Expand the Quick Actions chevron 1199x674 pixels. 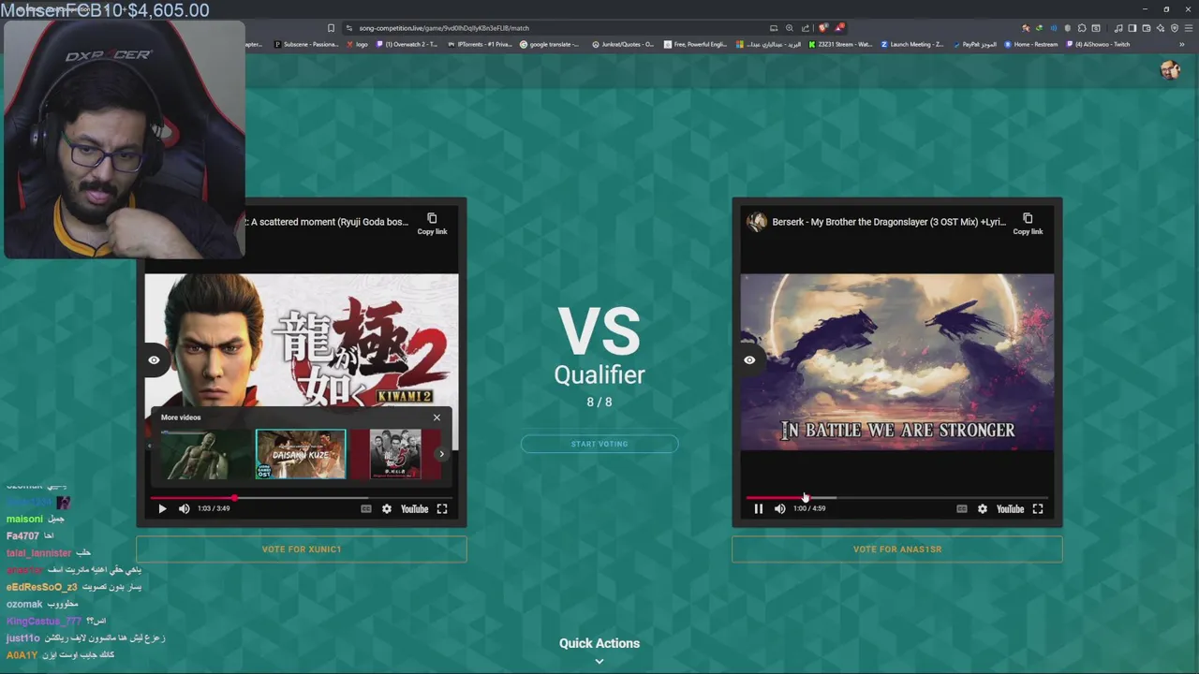coord(599,661)
